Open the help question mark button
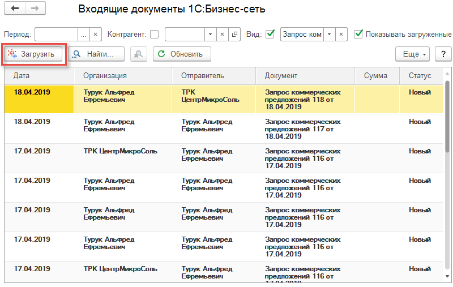 click(x=443, y=54)
